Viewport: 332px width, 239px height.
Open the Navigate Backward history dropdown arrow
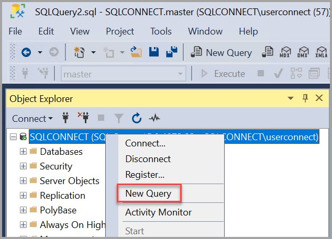tap(40, 52)
